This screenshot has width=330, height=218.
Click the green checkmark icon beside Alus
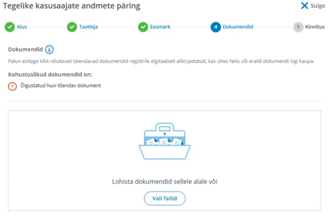[10, 27]
